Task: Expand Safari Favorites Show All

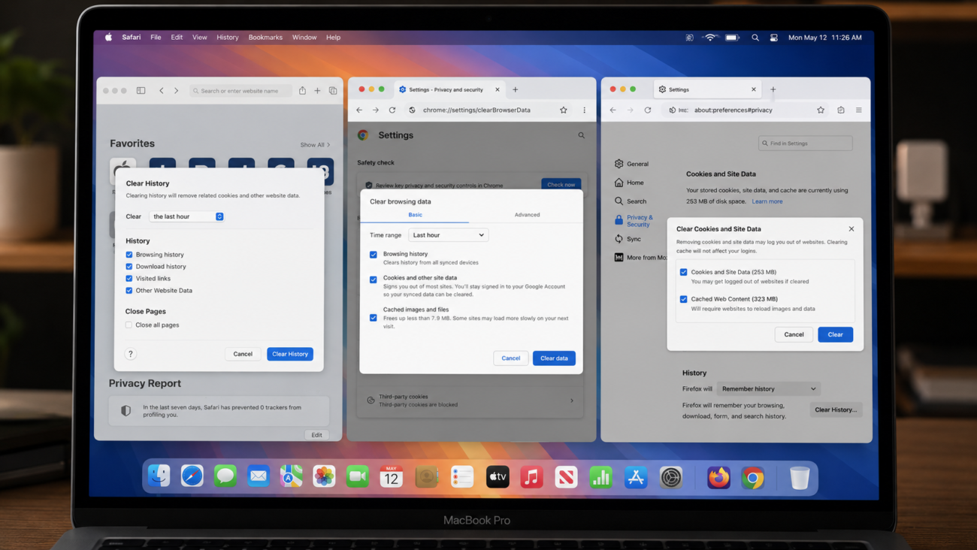Action: pyautogui.click(x=315, y=145)
